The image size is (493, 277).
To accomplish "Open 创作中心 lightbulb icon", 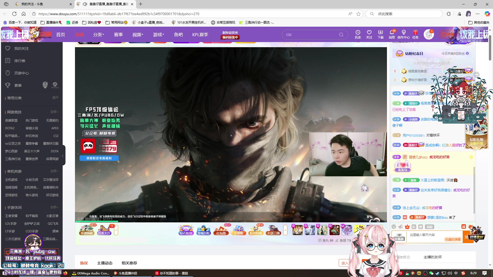I will coord(404,34).
